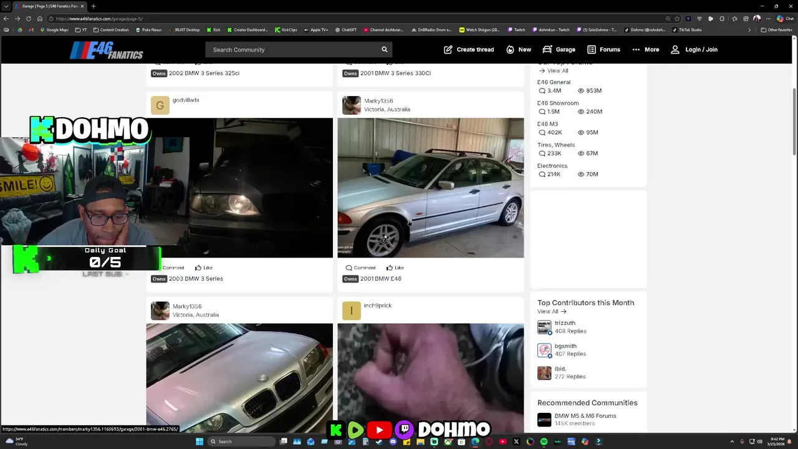Open the TikTok Studio bookmark
798x449 pixels.
[686, 30]
